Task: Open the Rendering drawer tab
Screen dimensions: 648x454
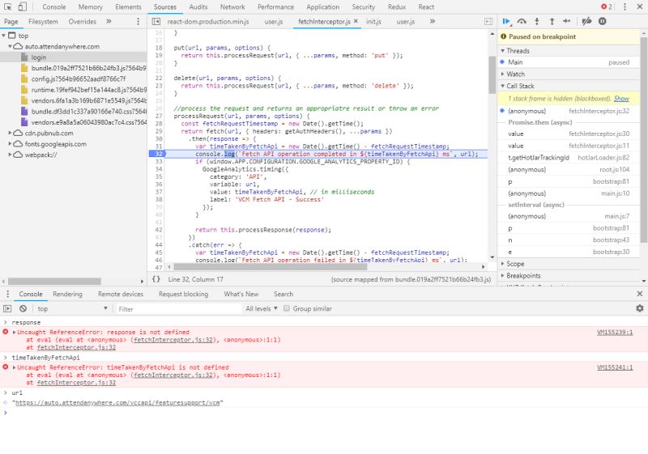Action: [67, 294]
